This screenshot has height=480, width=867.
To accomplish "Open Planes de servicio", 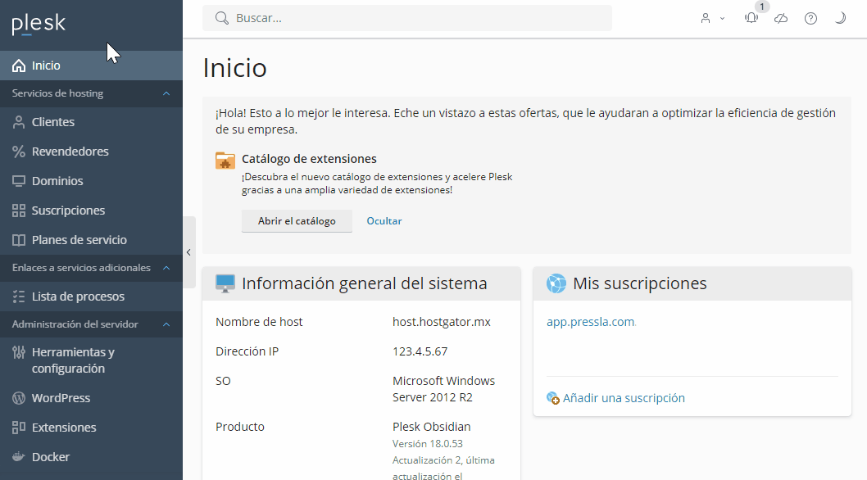I will pos(91,240).
